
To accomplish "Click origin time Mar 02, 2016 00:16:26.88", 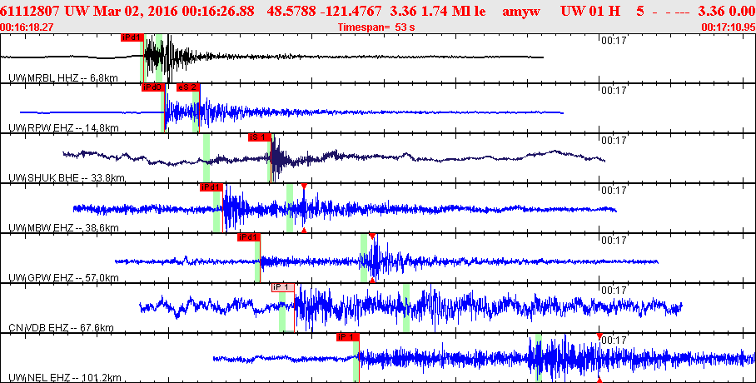I will pos(173,12).
